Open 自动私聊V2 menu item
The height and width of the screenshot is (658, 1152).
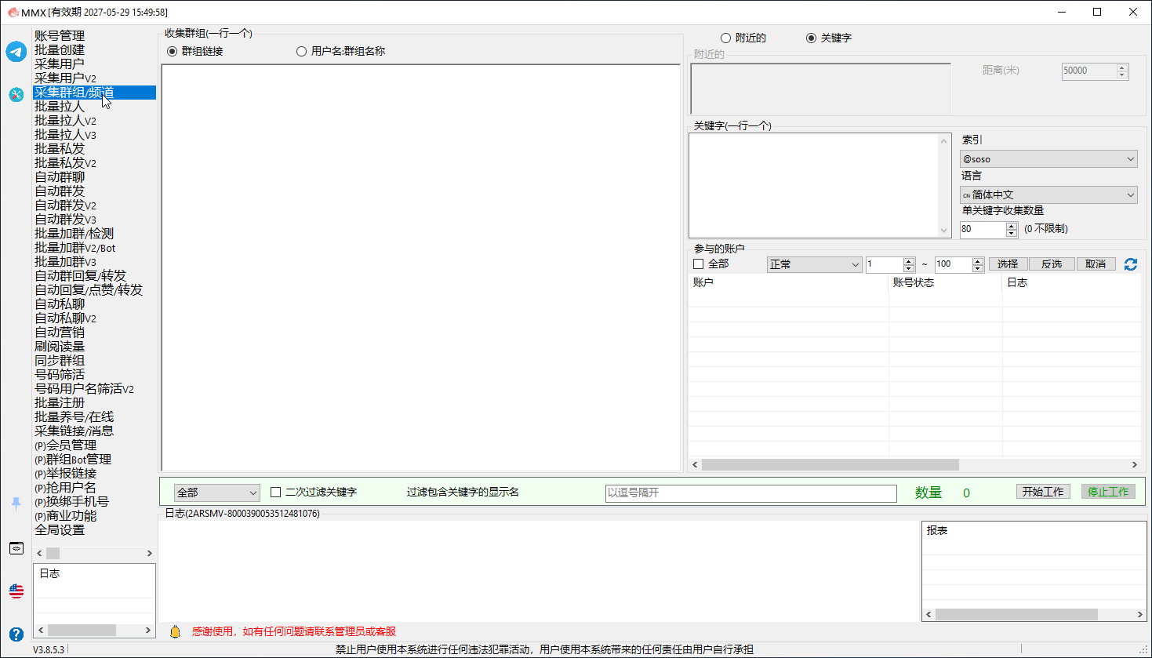pos(65,318)
